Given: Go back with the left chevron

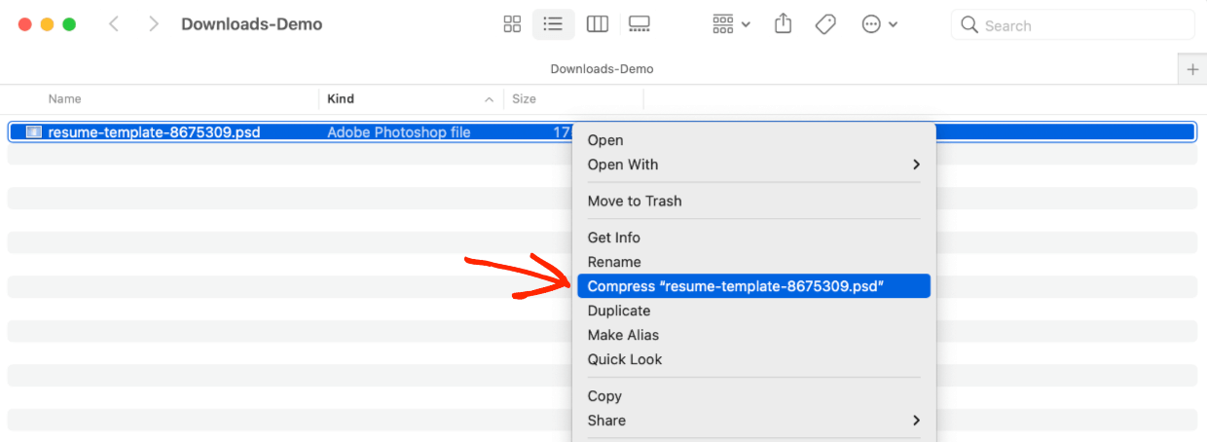Looking at the screenshot, I should point(114,24).
